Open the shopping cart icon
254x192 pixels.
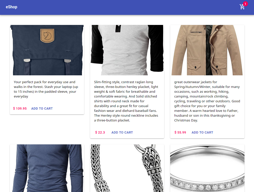click(x=242, y=7)
